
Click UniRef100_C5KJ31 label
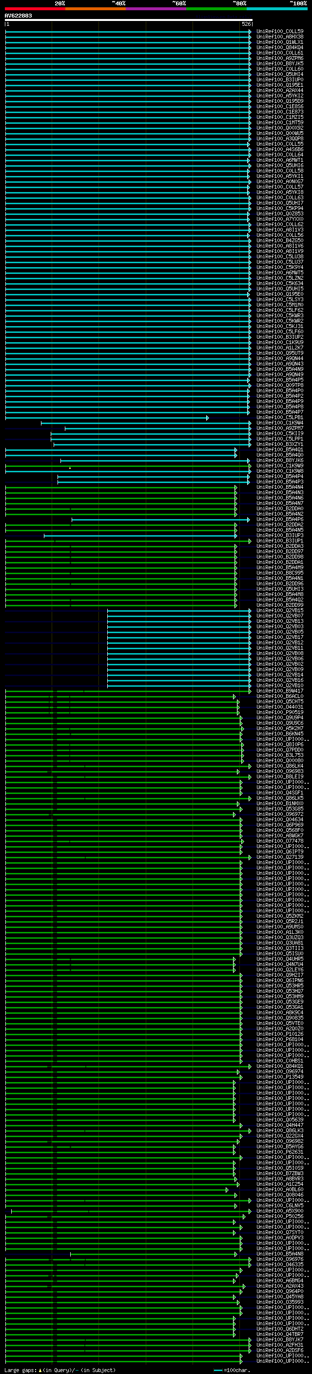pyautogui.click(x=280, y=327)
